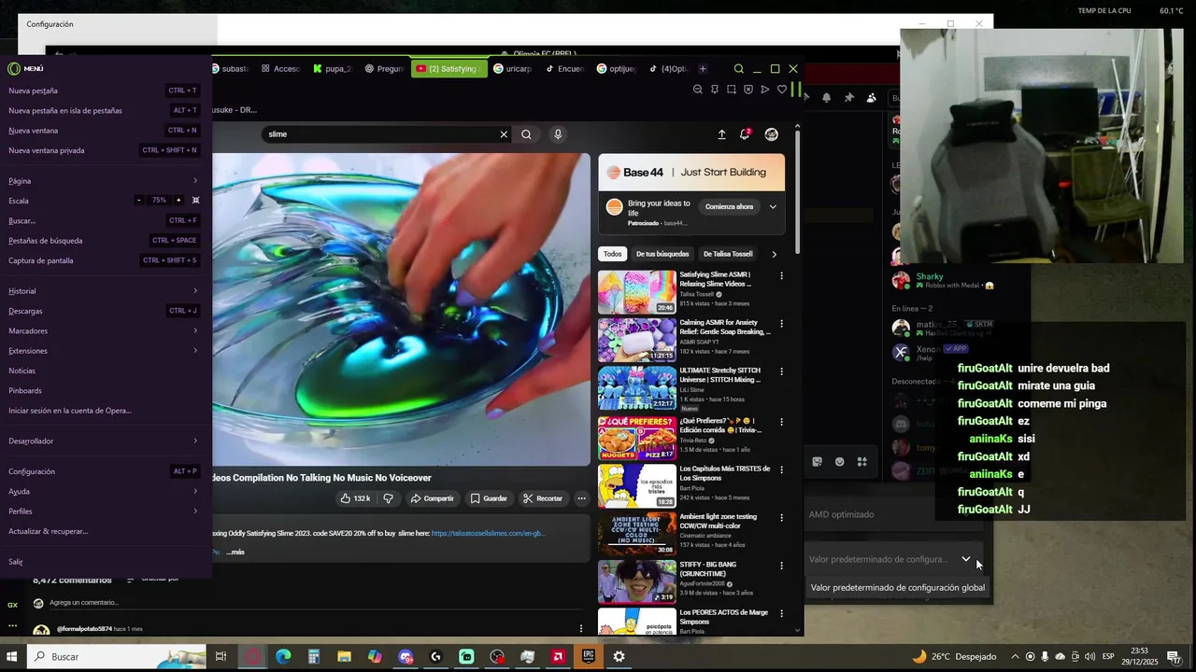Screen dimensions: 1196x672
Task: Open YouTube account avatar menu
Action: tap(771, 134)
